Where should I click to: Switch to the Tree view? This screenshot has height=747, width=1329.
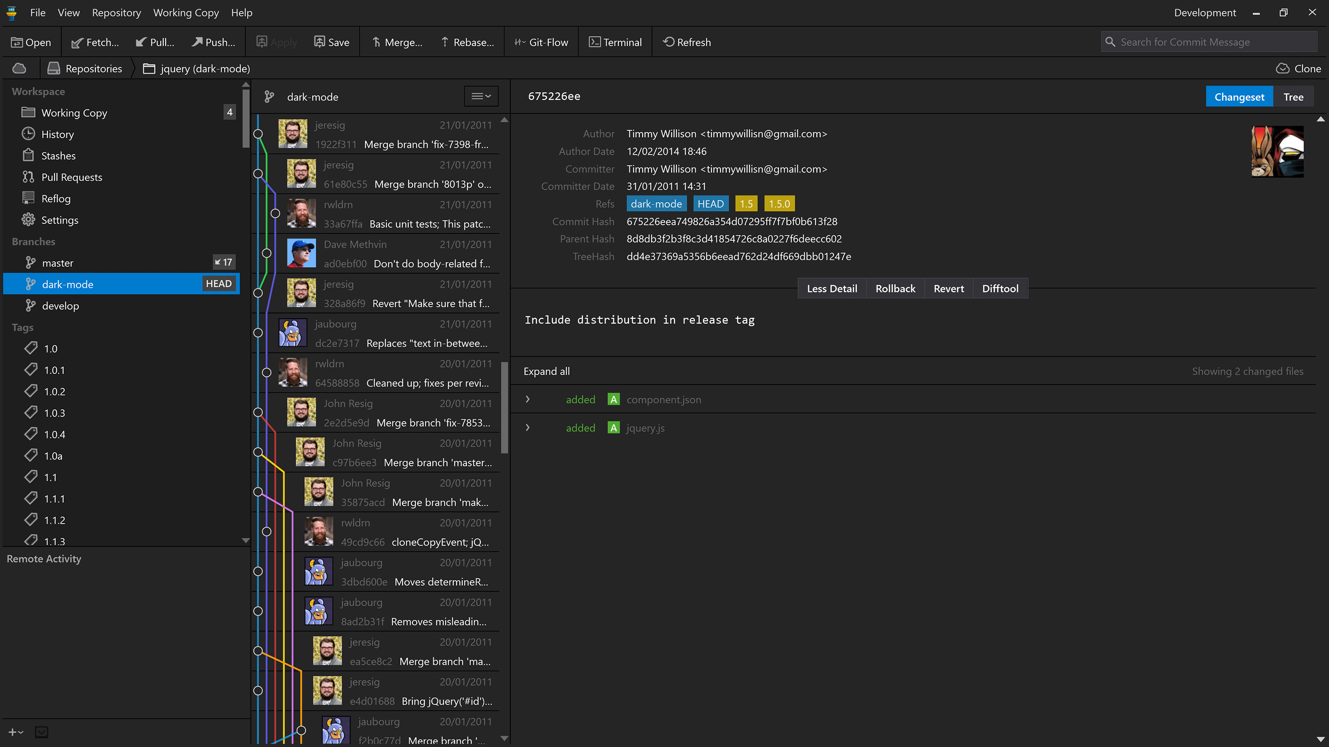click(1293, 97)
